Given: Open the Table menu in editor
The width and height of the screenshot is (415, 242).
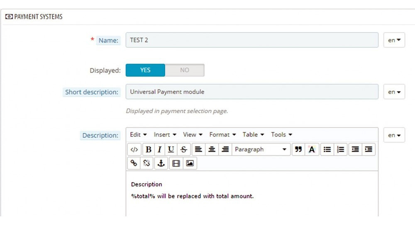Looking at the screenshot, I should [x=253, y=135].
